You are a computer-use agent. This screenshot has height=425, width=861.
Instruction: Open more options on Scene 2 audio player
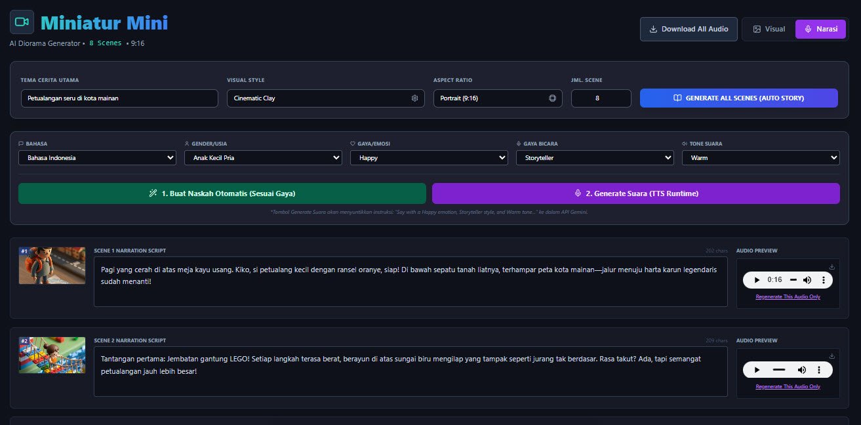[818, 370]
